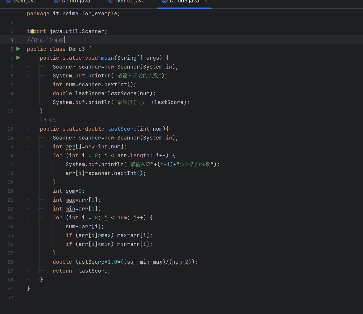Click the parameter 'int num' on line 13
The height and width of the screenshot is (314, 363).
[x=151, y=129]
